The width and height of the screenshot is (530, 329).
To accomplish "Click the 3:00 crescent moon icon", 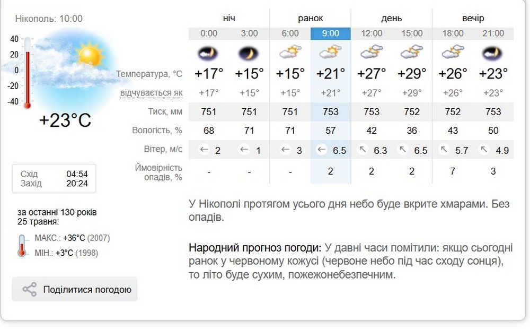I will tap(249, 53).
